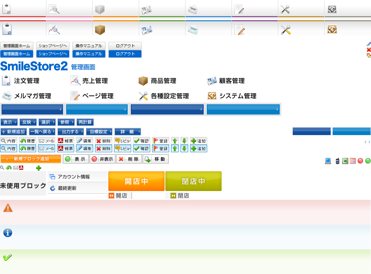Screen dimensions: 371x274
Task: Toggle the 表示 green circle button
Action: click(76, 159)
